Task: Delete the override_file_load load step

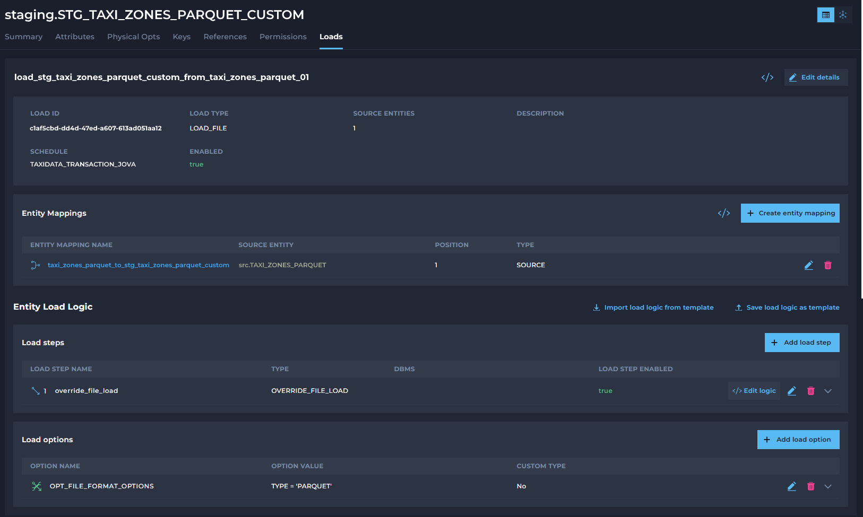Action: click(811, 391)
